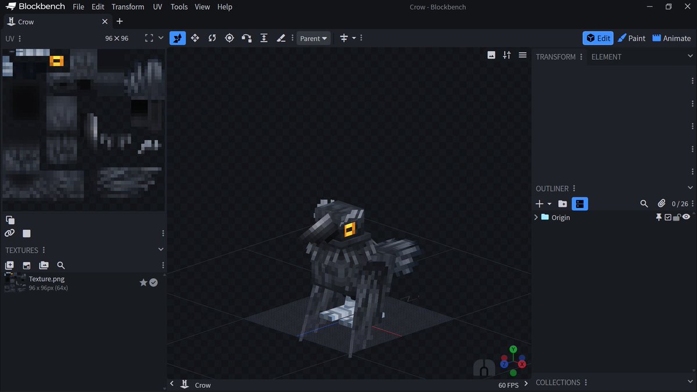Select the Pivot tool target icon
697x392 pixels.
[229, 38]
